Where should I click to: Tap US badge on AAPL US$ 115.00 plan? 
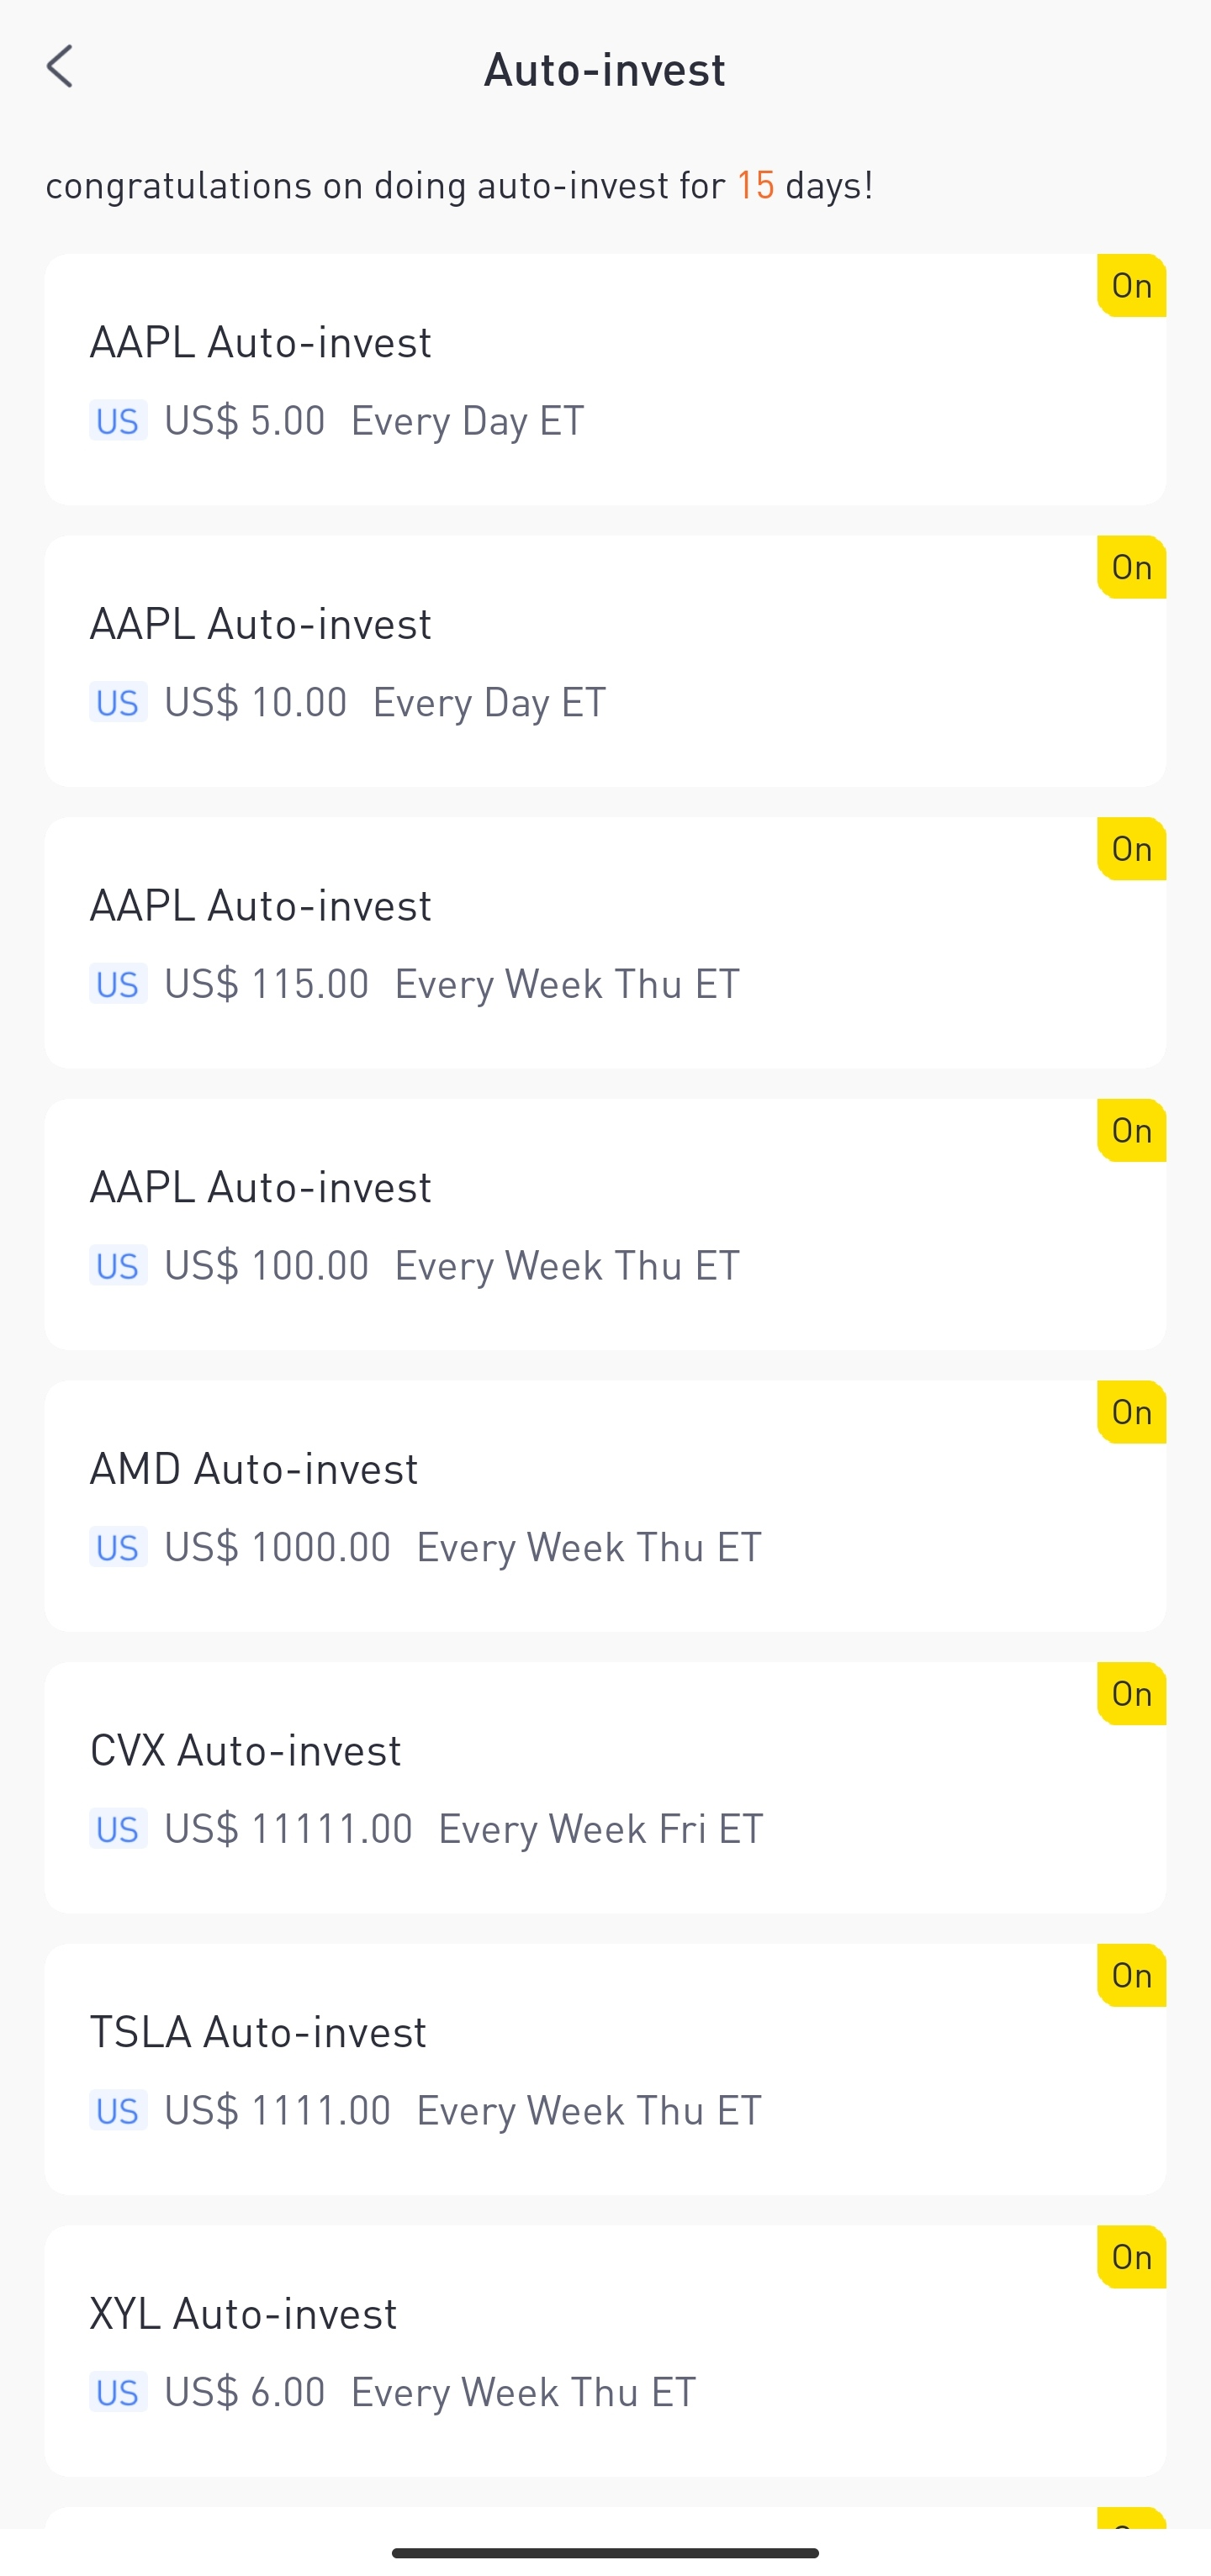tap(118, 984)
